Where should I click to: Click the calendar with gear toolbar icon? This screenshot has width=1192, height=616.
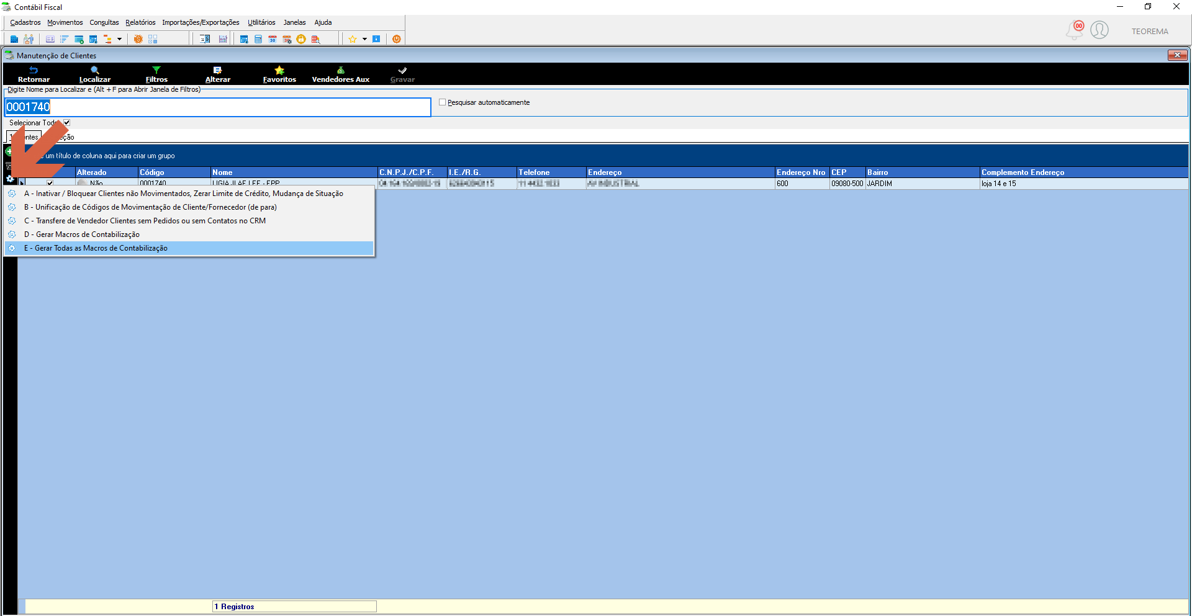[x=287, y=39]
